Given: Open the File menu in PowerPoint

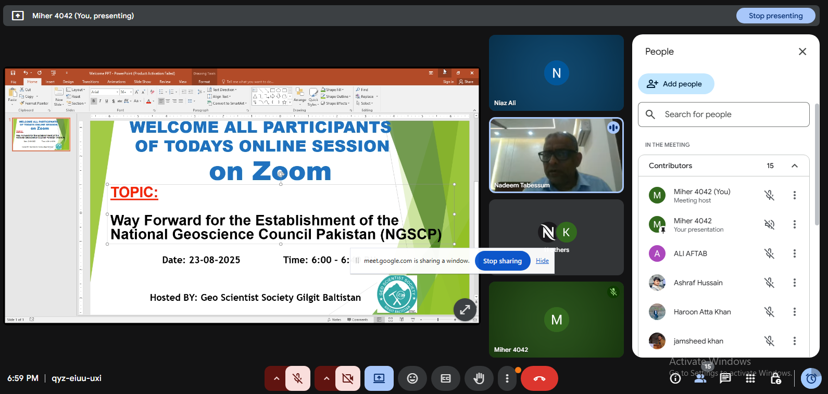Looking at the screenshot, I should (14, 82).
